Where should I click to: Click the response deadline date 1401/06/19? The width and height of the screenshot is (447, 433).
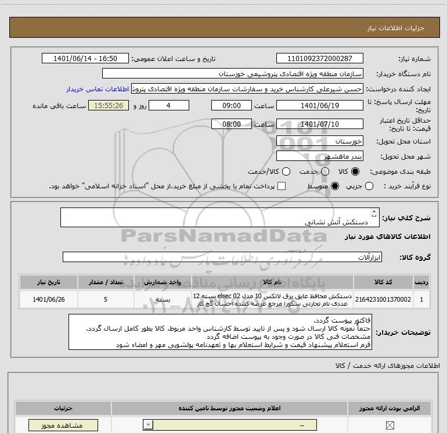(319, 105)
